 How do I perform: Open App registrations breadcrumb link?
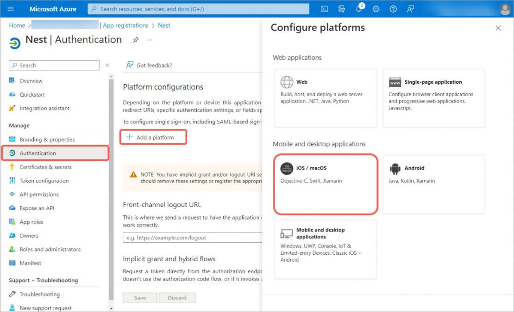[125, 25]
